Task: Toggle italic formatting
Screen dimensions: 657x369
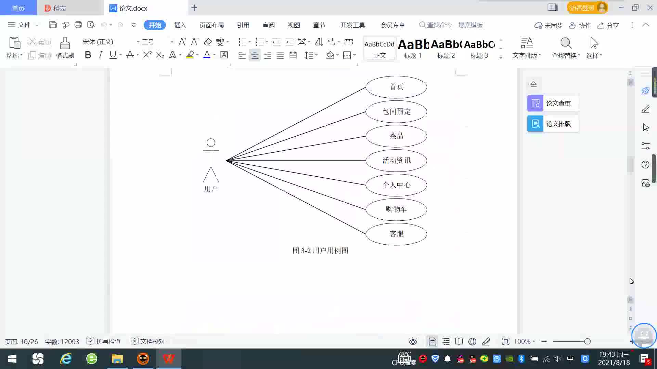Action: (x=100, y=55)
